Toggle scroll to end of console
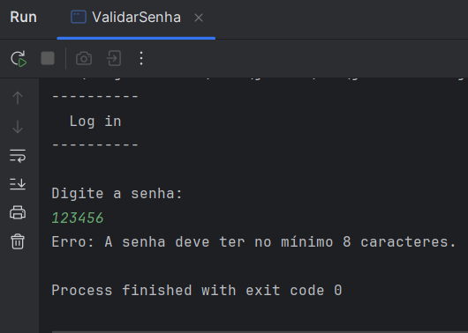Viewport: 468px width, 333px height. coord(18,184)
